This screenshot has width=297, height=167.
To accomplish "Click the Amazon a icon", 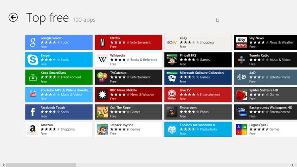I will pos(33,129).
